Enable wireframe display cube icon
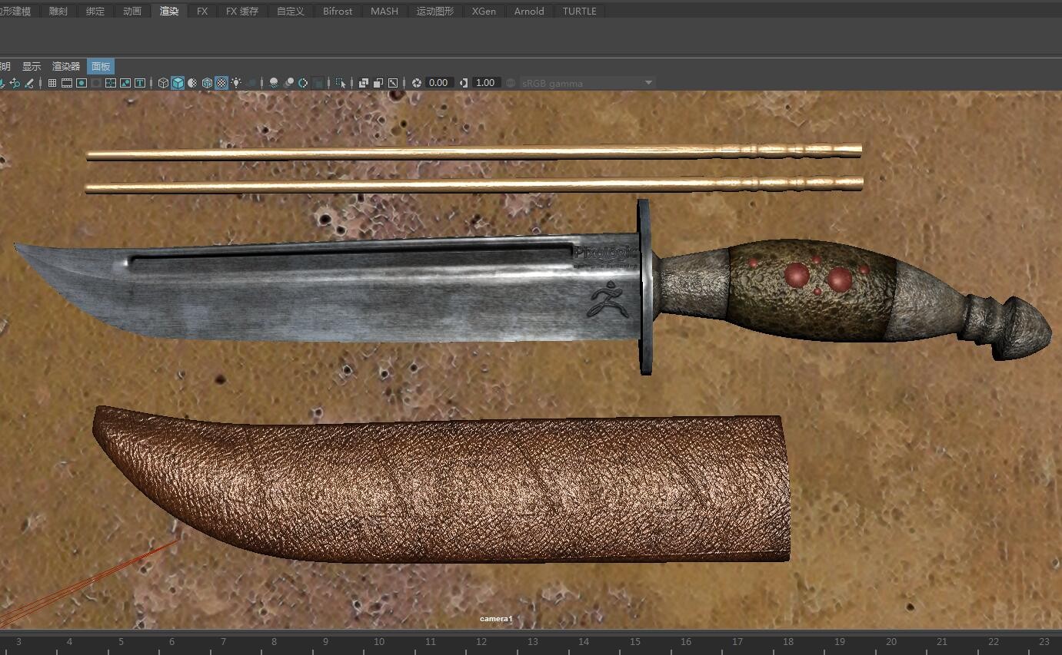Screen dimensions: 1062x655 (x=163, y=83)
